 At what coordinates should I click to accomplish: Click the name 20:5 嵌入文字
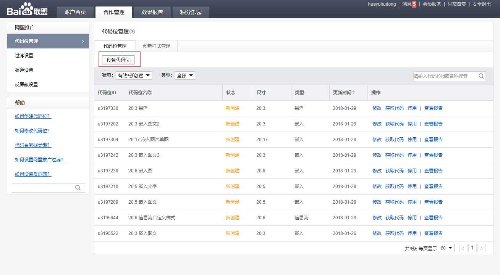pyautogui.click(x=143, y=187)
